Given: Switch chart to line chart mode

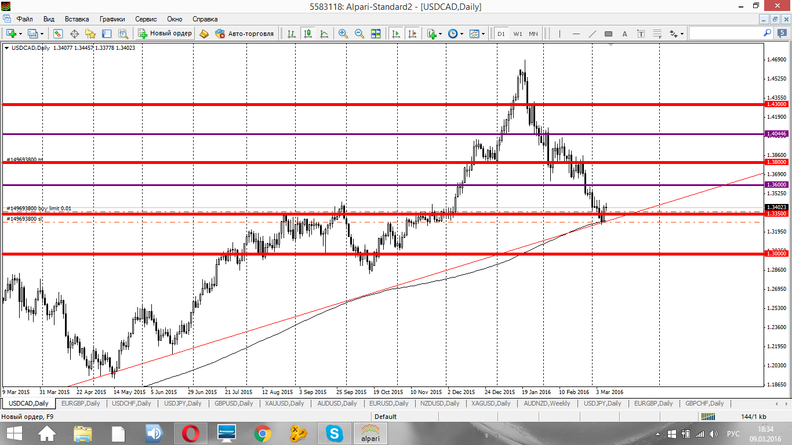Looking at the screenshot, I should [x=324, y=34].
